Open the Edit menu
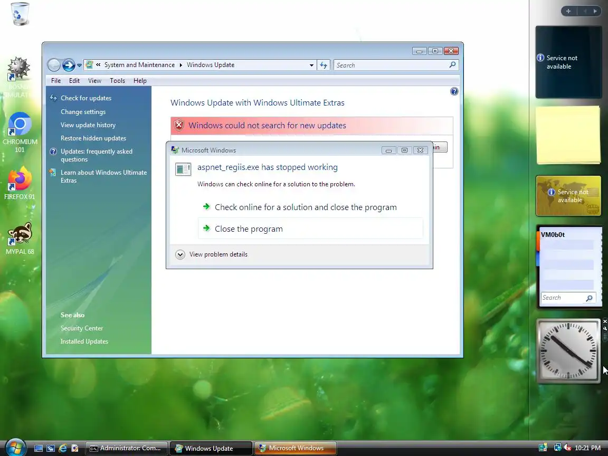The width and height of the screenshot is (608, 456). pos(74,81)
